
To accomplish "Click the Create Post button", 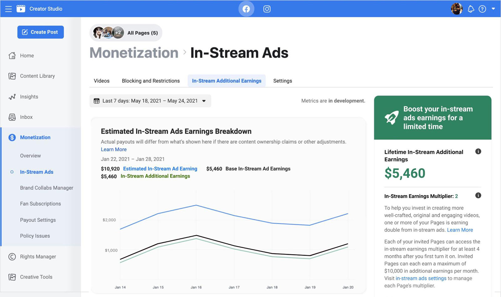I will tap(40, 32).
